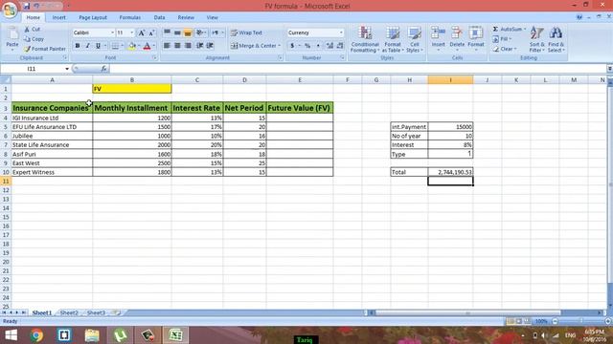Click Increase Decimal icon
The image size is (613, 344).
click(x=329, y=46)
